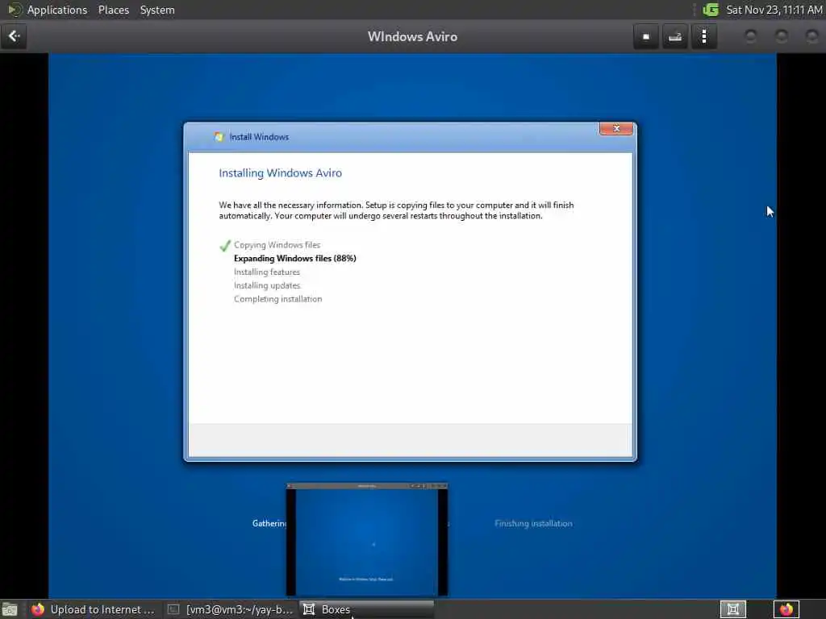Screen dimensions: 826x619
Task: Click 'Expanding Windows files (88%)' text
Action: 295,259
